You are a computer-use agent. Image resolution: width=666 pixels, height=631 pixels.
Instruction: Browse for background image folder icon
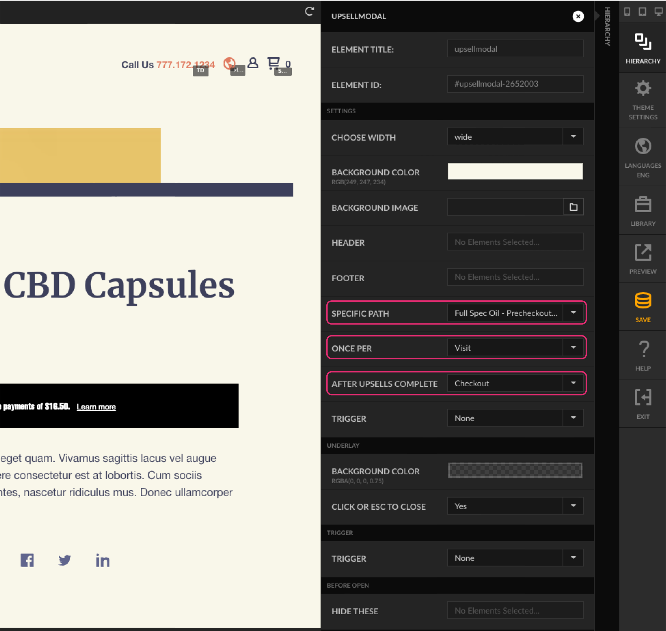(x=573, y=207)
